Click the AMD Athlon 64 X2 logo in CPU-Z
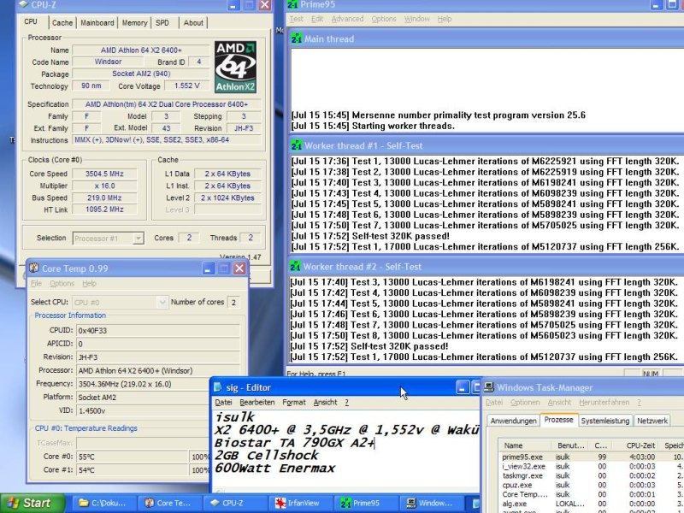 click(235, 68)
